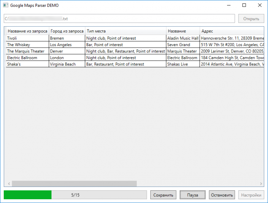Select Shakas Live cell
The image size is (268, 203).
183,64
